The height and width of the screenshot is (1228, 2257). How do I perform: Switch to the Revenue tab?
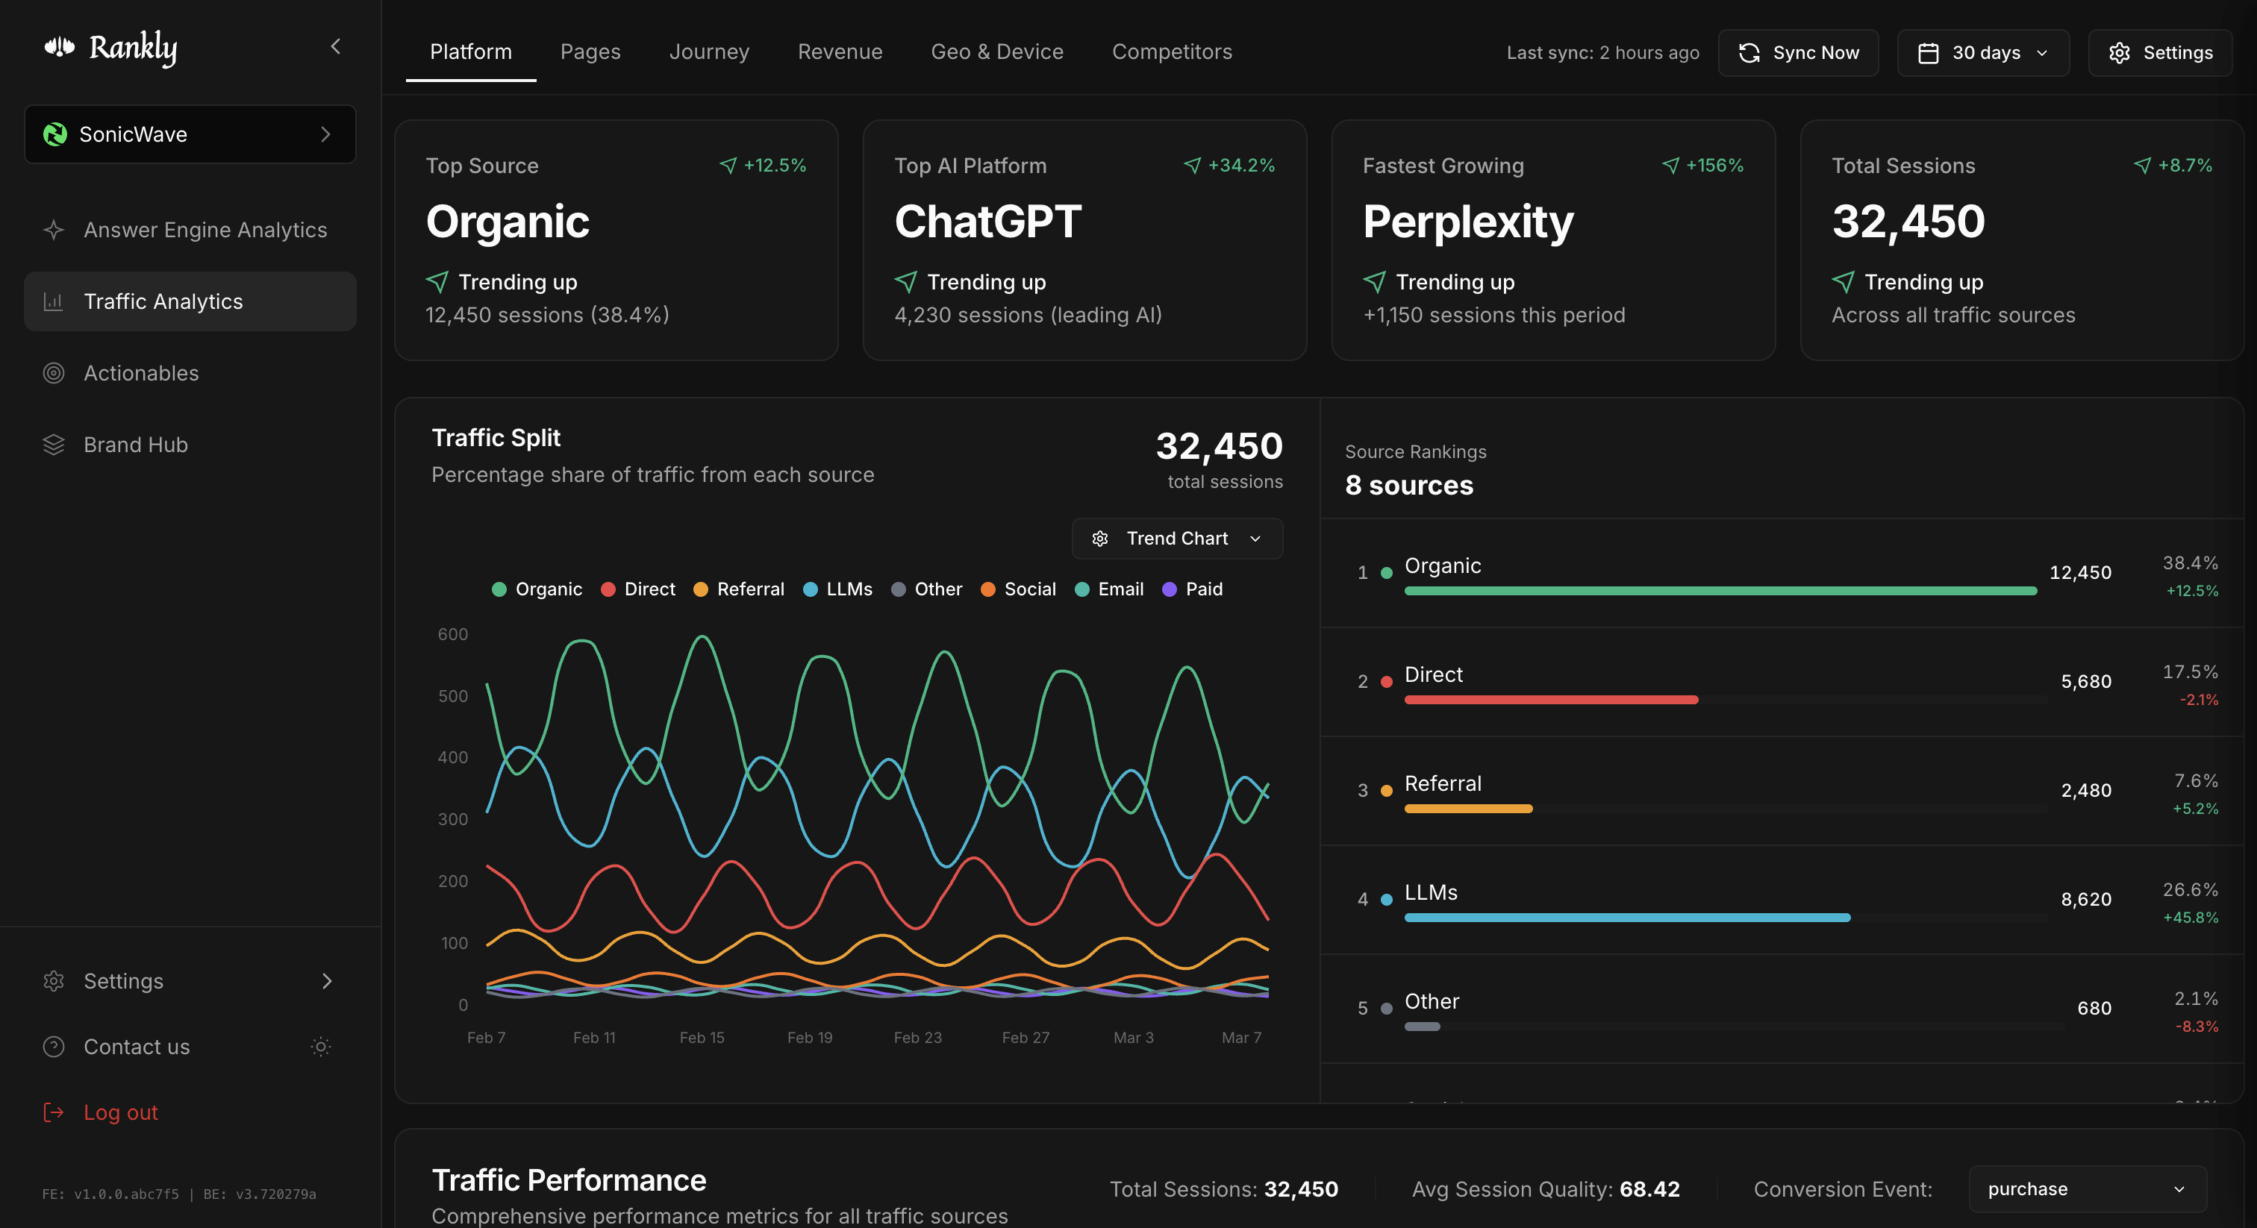click(840, 51)
